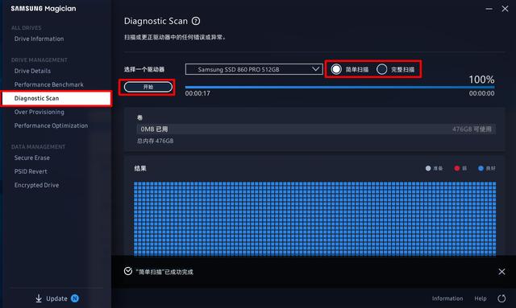Close the Samsung Magician window
The image size is (516, 308).
pos(505,9)
